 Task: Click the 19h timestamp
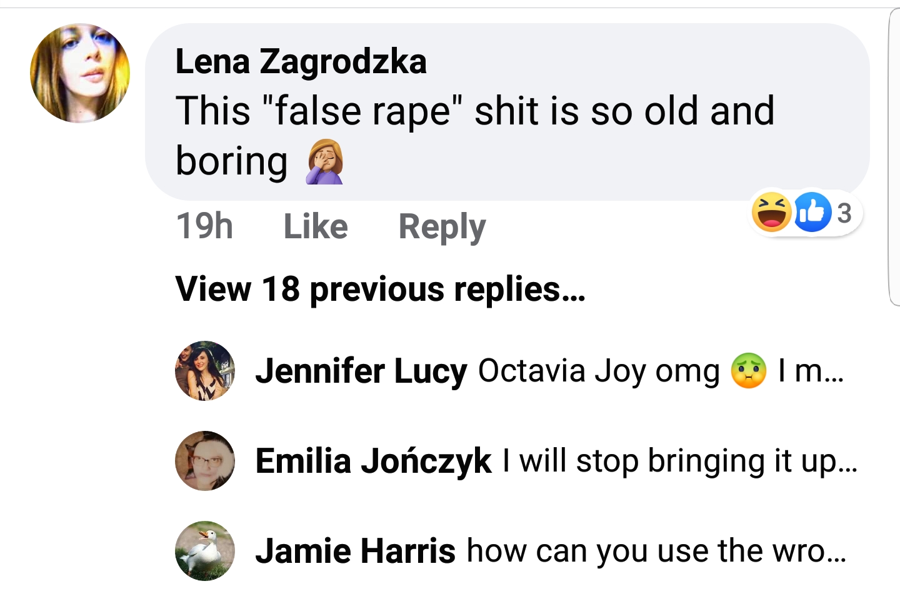point(204,226)
